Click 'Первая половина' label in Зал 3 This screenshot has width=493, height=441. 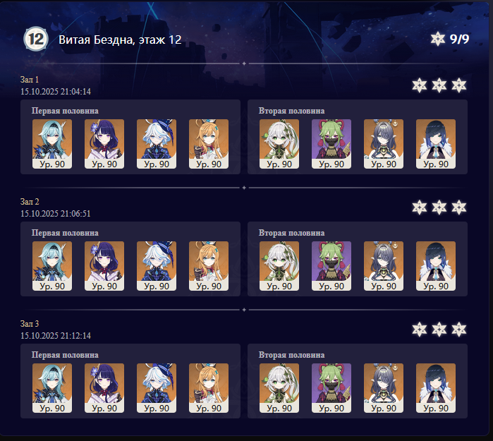coord(65,355)
